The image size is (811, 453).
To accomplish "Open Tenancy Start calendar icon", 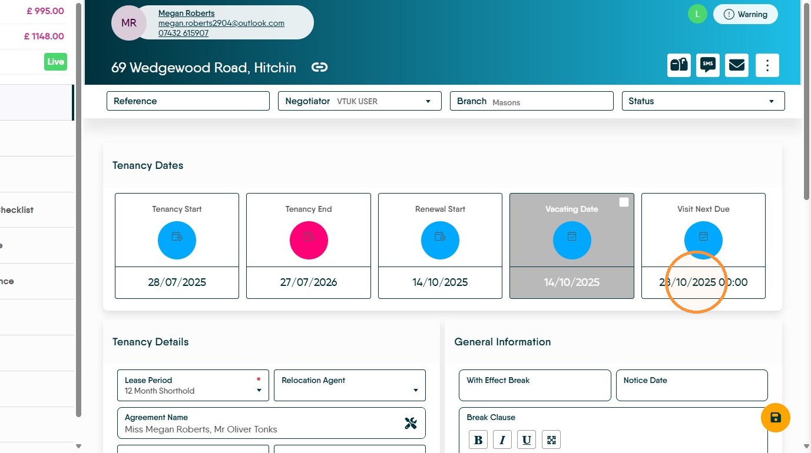I will click(x=177, y=240).
